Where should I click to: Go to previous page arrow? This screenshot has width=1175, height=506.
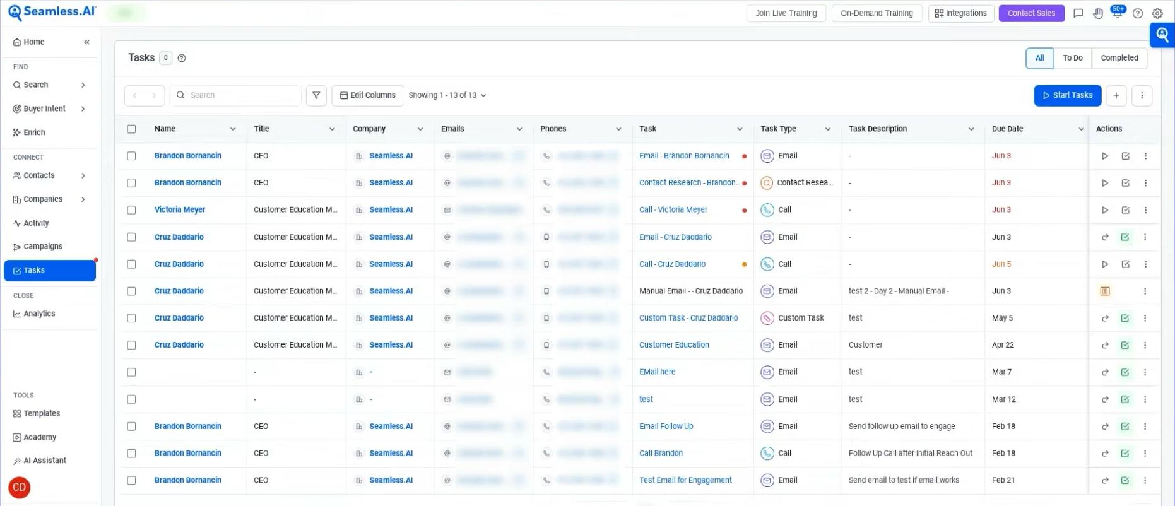pos(134,95)
